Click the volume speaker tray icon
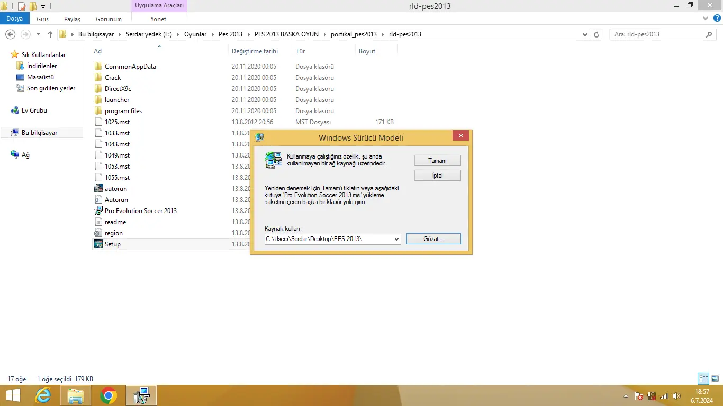723x406 pixels. (676, 396)
